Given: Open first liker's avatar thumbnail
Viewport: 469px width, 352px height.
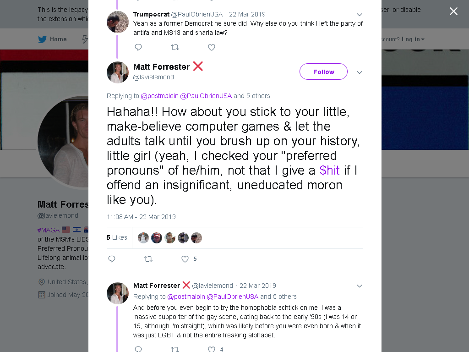Looking at the screenshot, I should click(143, 238).
